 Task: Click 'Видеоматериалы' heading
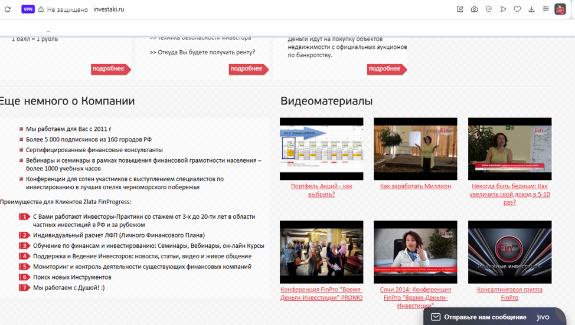click(x=326, y=101)
